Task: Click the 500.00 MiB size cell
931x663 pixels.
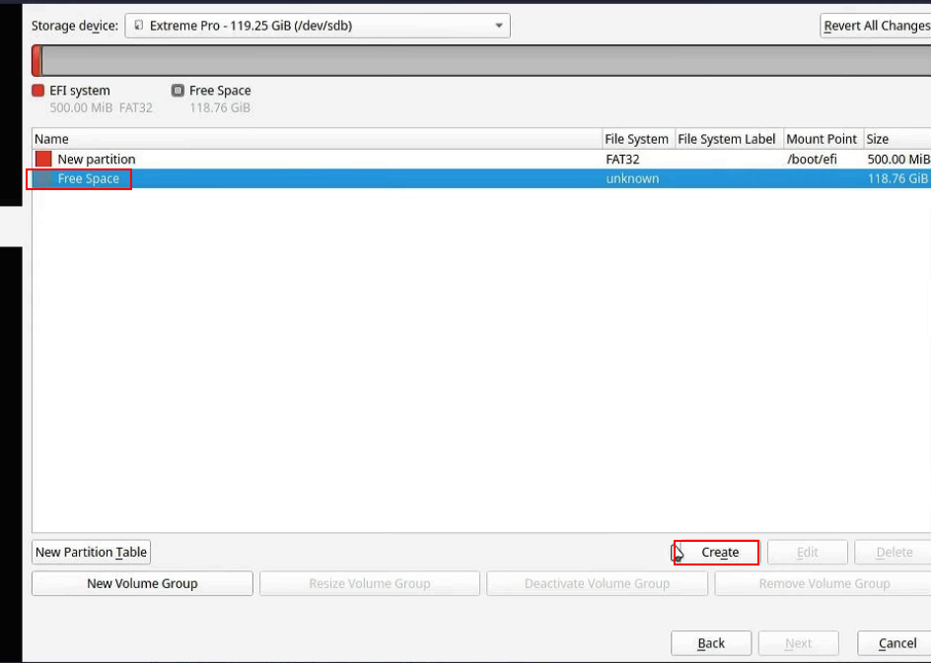Action: (898, 159)
